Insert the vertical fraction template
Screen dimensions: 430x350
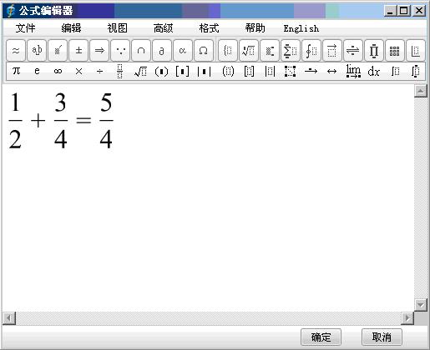pos(120,72)
